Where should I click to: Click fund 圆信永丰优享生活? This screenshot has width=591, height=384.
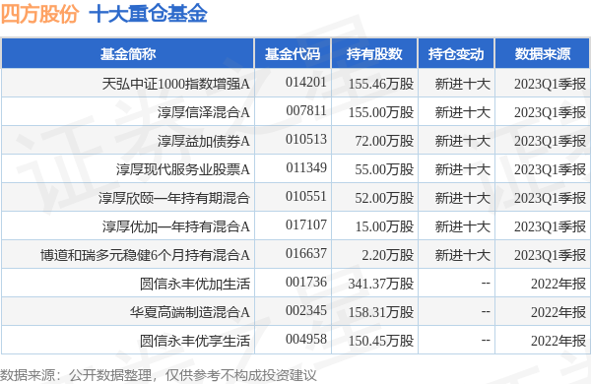[195, 341]
